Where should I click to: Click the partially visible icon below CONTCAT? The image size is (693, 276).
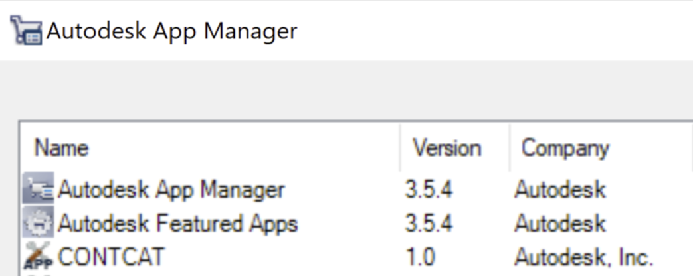tap(38, 274)
